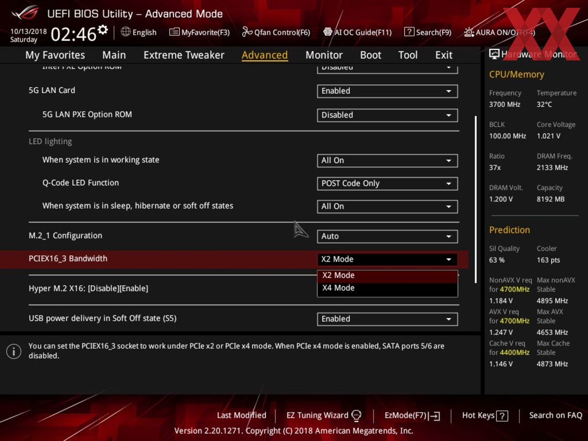588x441 pixels.
Task: Click the vertical settings scrollbar
Action: click(x=476, y=199)
